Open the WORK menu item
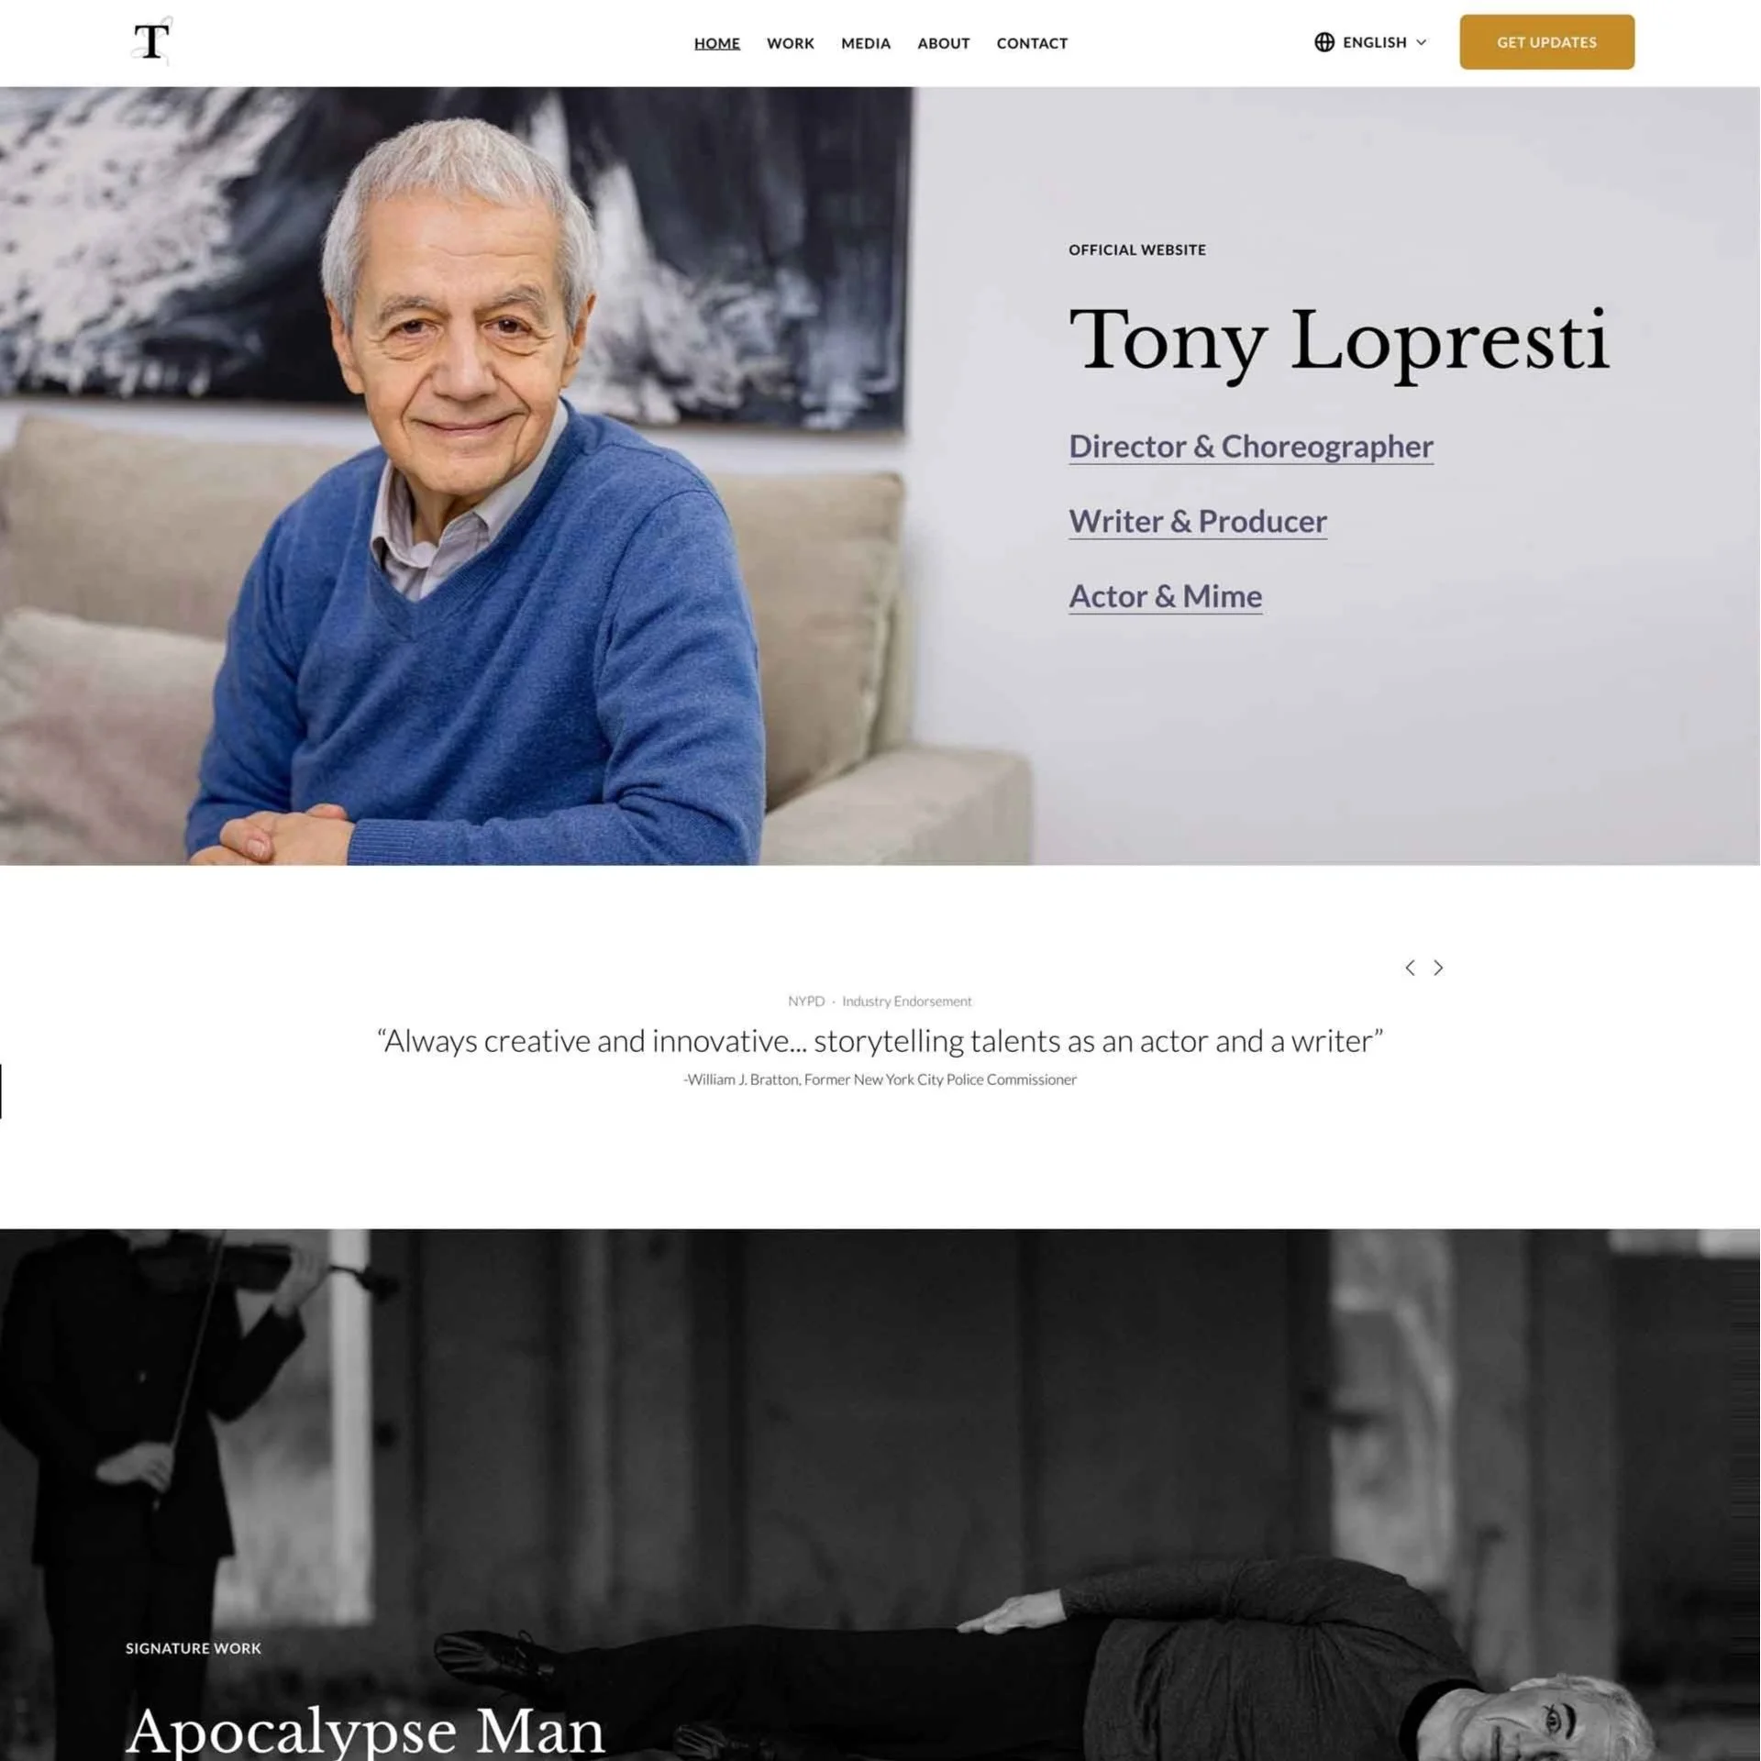This screenshot has width=1761, height=1761. coord(791,43)
